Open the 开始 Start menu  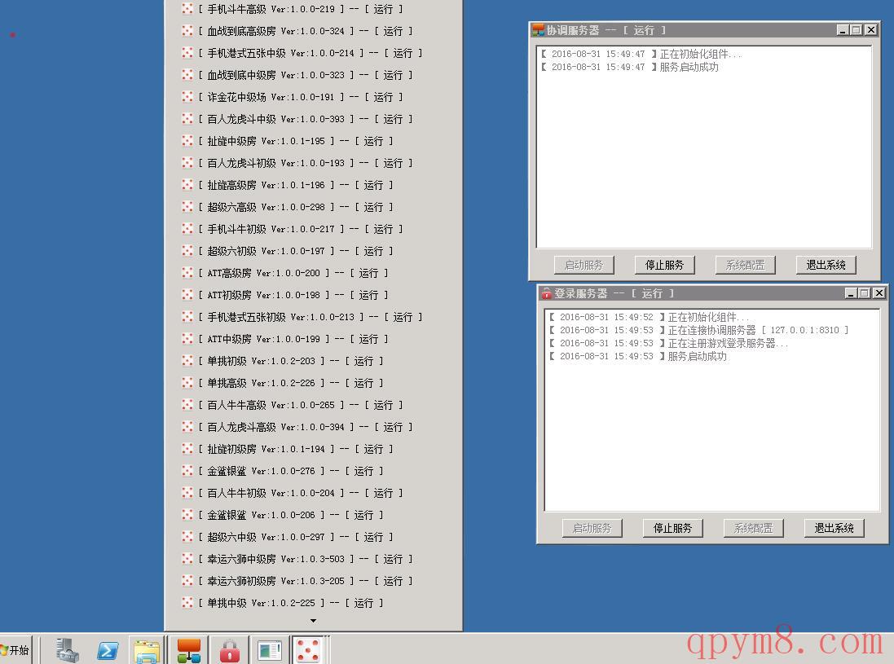[x=16, y=650]
